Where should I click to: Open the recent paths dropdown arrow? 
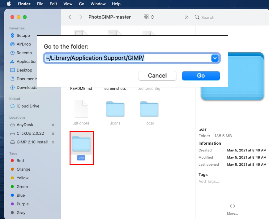[215, 58]
